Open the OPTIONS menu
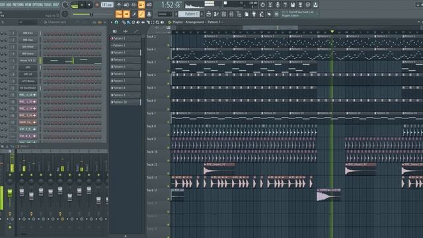The height and width of the screenshot is (238, 423). (x=38, y=5)
